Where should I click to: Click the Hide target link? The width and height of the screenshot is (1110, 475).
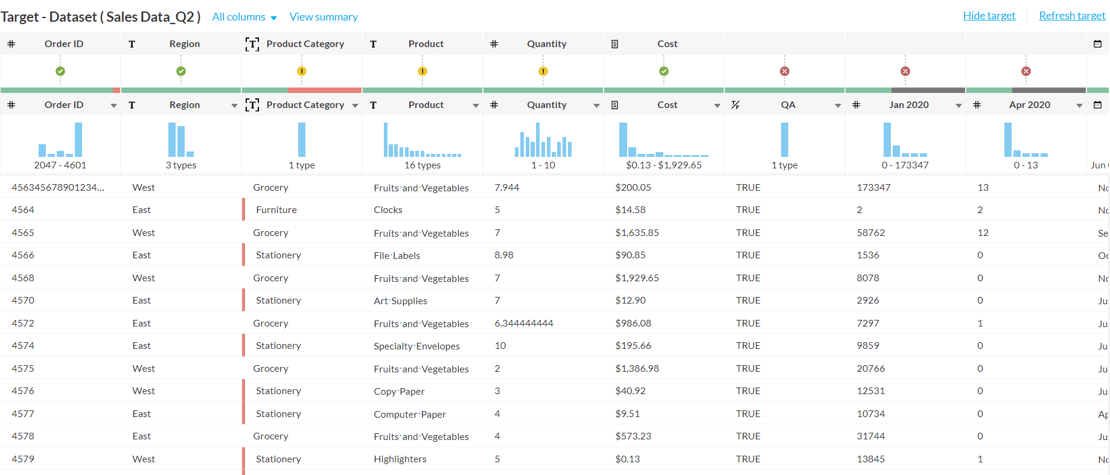coord(989,16)
